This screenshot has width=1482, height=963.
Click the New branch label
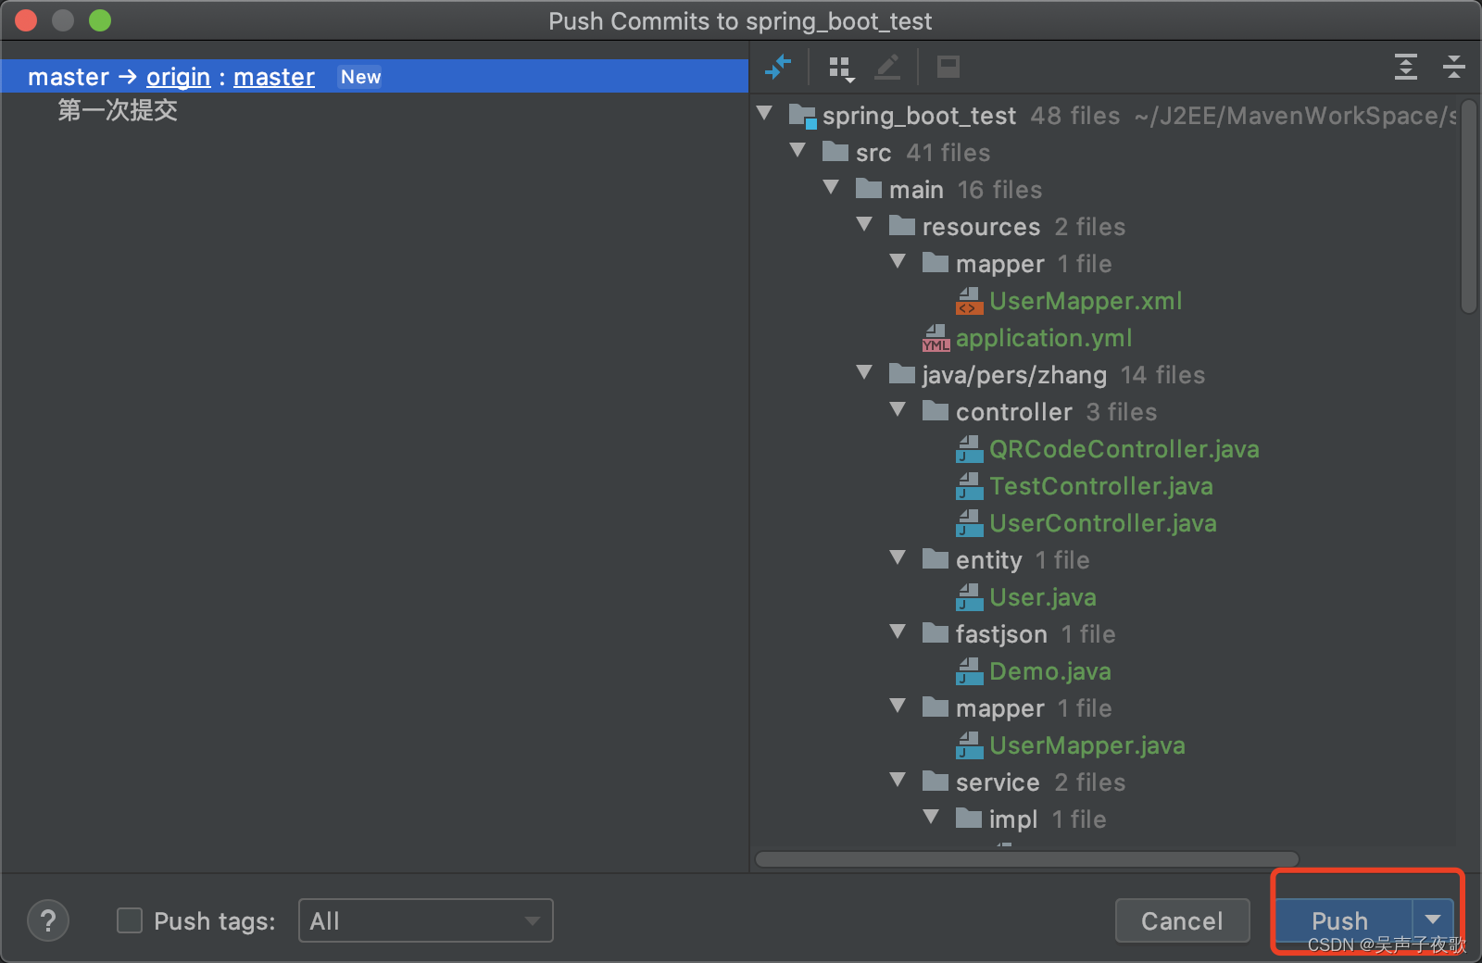click(360, 77)
